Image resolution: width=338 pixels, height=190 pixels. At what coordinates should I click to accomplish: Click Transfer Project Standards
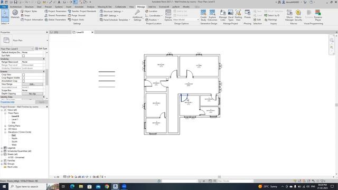point(82,11)
